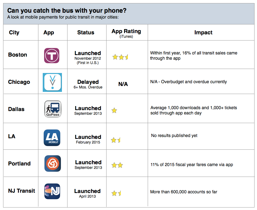Click the N/A rating for Chicago
The width and height of the screenshot is (257, 210).
pos(123,84)
